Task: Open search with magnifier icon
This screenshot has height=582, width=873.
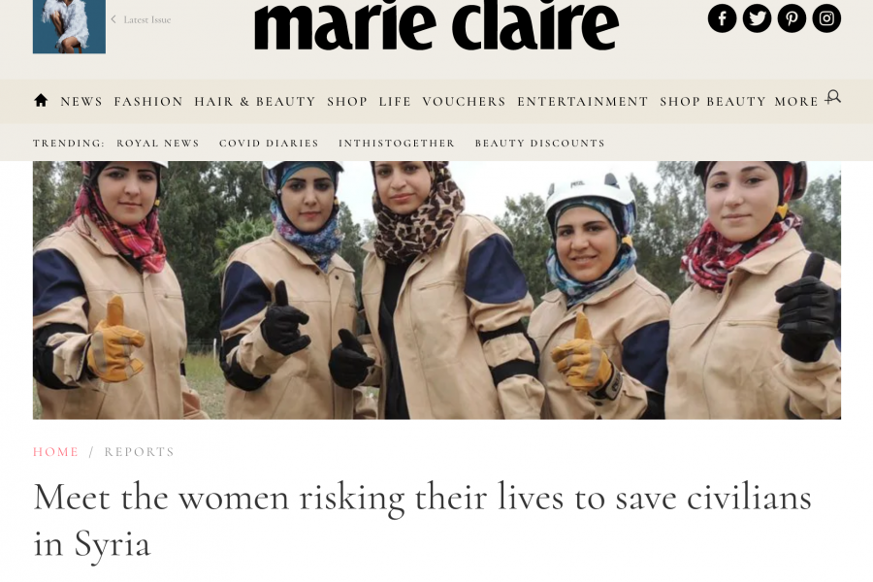Action: [833, 97]
